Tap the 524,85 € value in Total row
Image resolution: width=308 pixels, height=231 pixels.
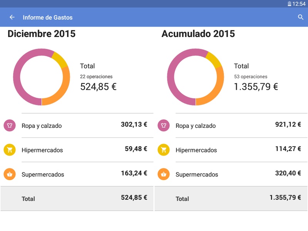pos(134,198)
